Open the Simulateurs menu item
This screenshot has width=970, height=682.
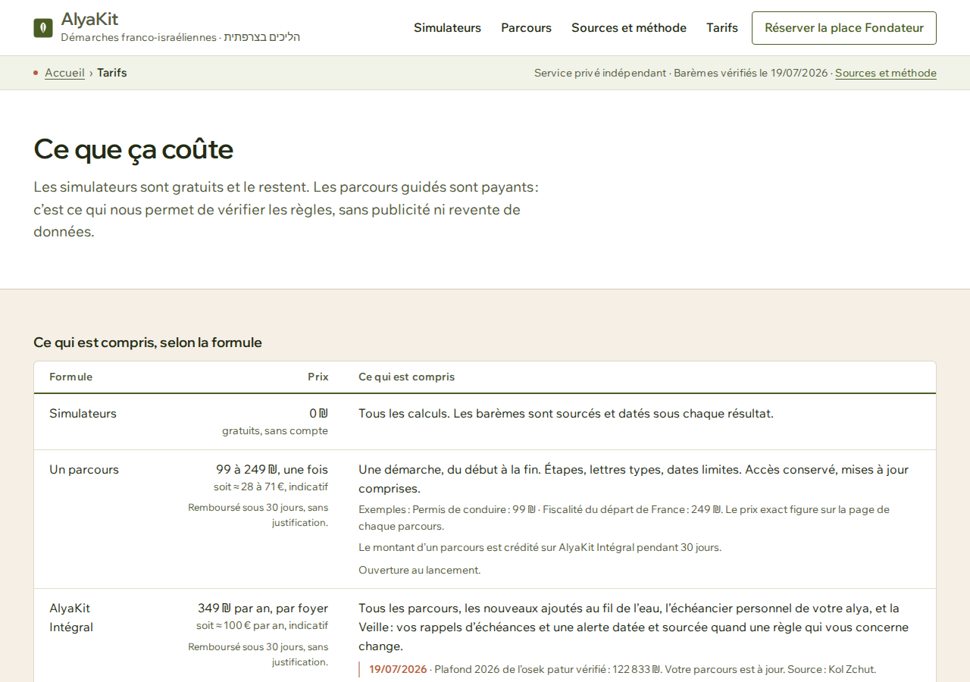pos(447,28)
